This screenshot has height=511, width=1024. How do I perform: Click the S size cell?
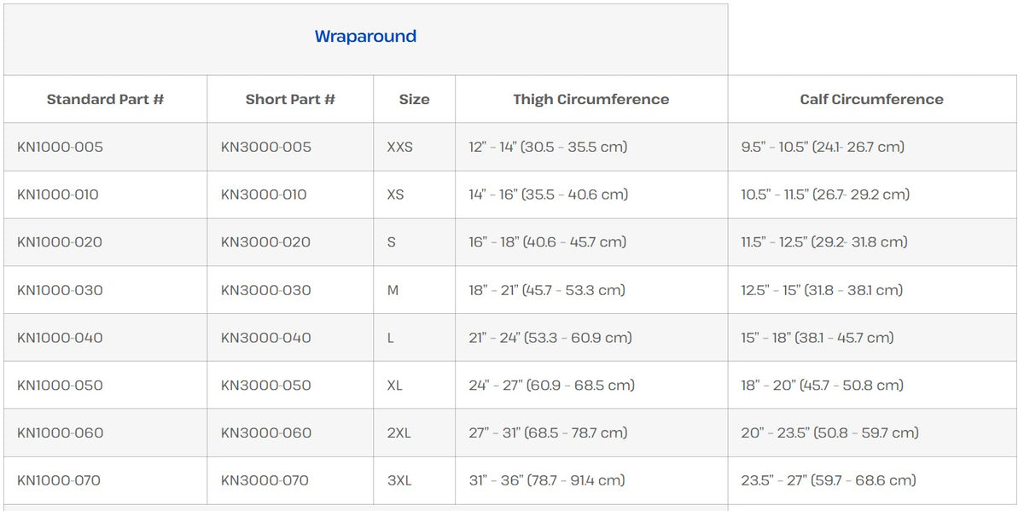point(392,242)
